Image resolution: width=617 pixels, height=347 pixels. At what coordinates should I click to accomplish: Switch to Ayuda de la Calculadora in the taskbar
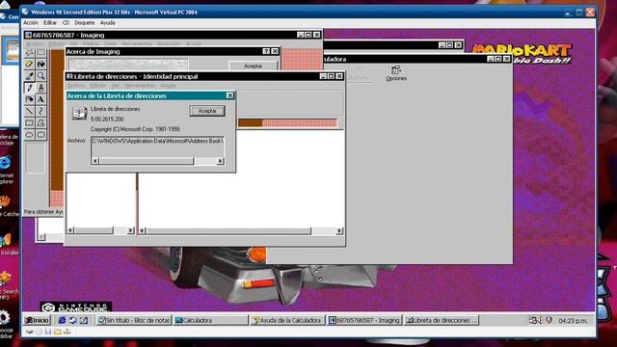coord(287,320)
